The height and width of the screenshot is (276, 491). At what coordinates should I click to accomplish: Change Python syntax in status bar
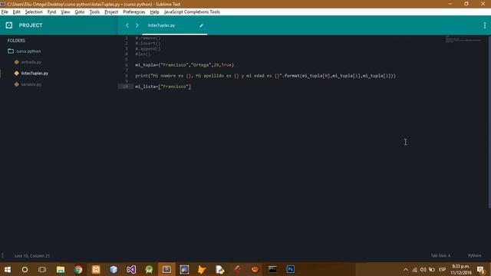point(475,255)
